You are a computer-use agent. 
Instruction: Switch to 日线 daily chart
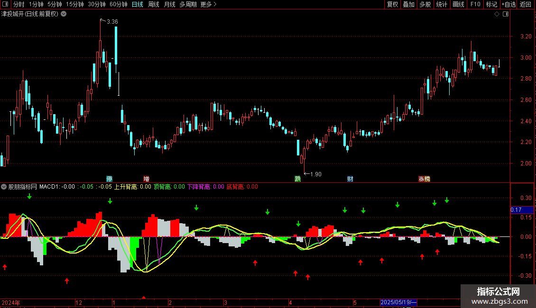(138, 4)
